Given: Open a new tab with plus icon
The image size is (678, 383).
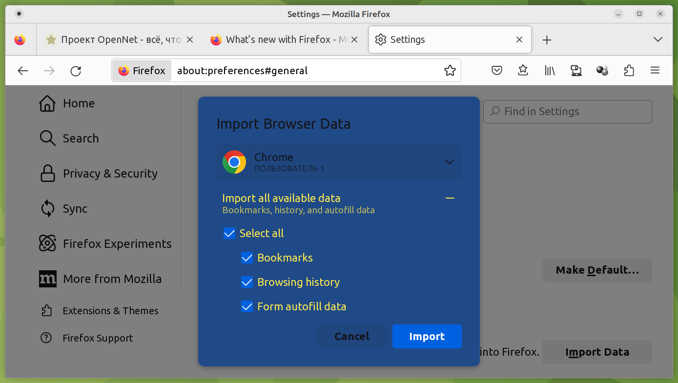Looking at the screenshot, I should 547,40.
